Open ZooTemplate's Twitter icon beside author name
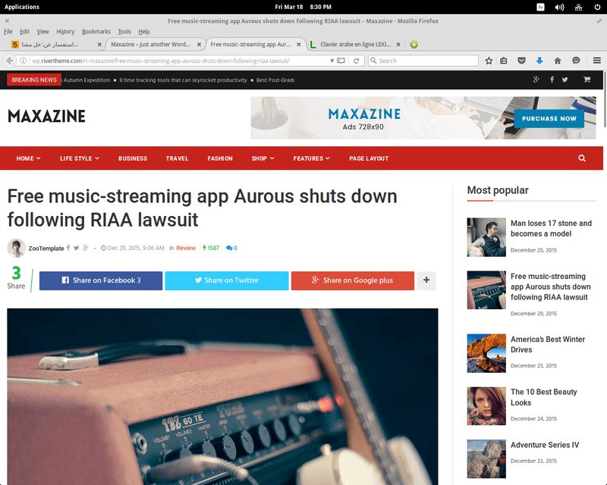607x485 pixels. coord(77,248)
